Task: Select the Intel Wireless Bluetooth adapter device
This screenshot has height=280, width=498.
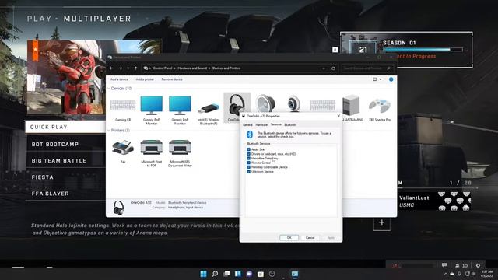Action: [x=209, y=112]
